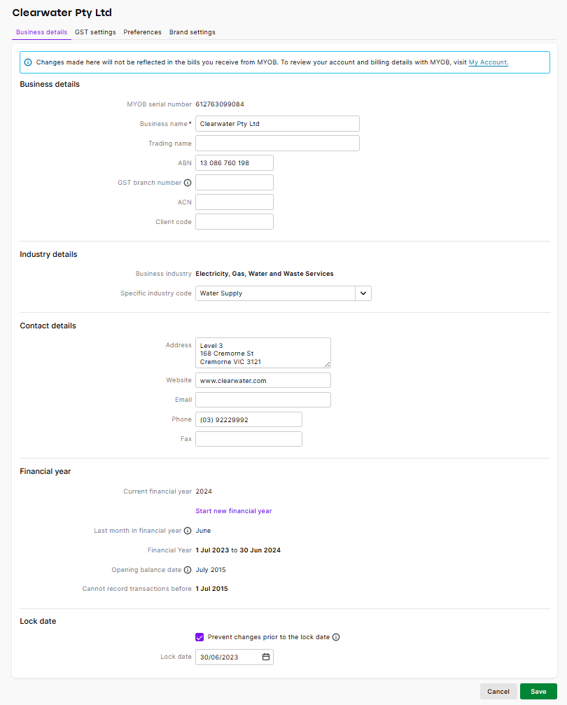Click inside the Trading name input field
Image resolution: width=567 pixels, height=705 pixels.
click(x=277, y=143)
